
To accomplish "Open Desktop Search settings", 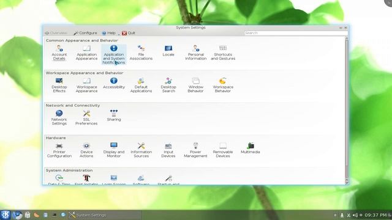I will tap(168, 86).
